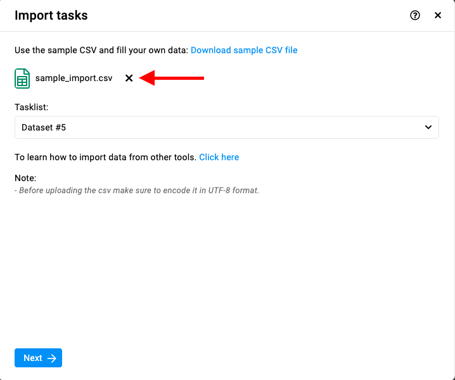The image size is (455, 380).
Task: Proceed with the Next button
Action: (38, 358)
